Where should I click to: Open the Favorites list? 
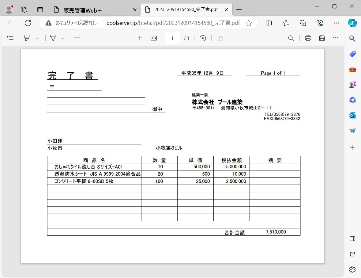pos(286,23)
